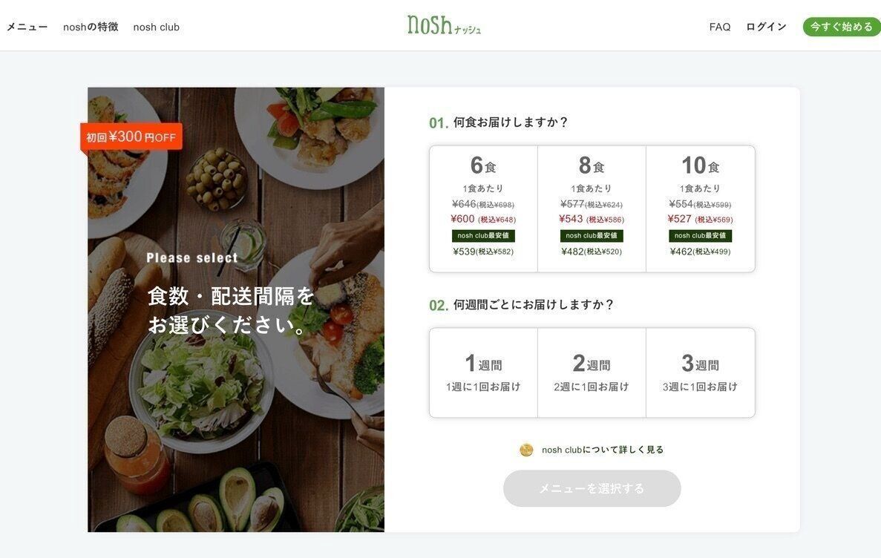Click the メニューを選択する button
Viewport: 881px width, 558px height.
(592, 488)
